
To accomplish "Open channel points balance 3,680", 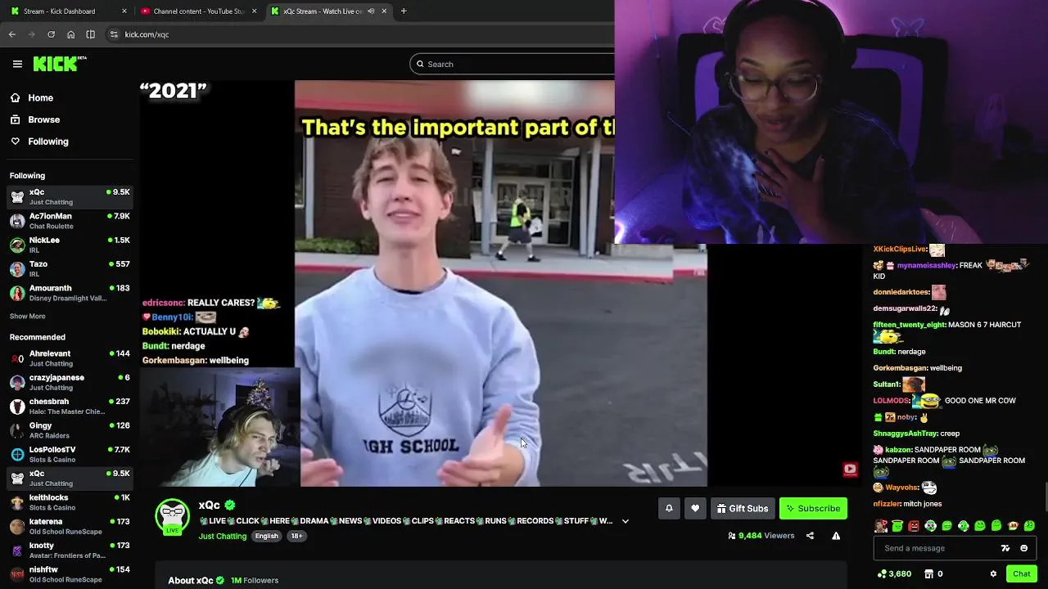I will coord(894,574).
